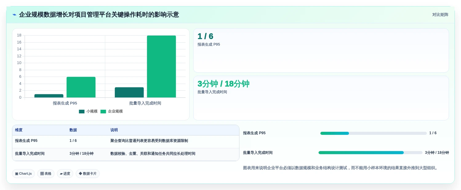Click the 报表生成 P95 progress label
This screenshot has height=190, width=461.
(254, 133)
